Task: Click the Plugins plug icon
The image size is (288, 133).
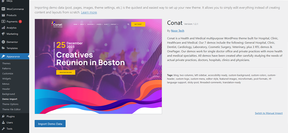Action: click(x=3, y=116)
